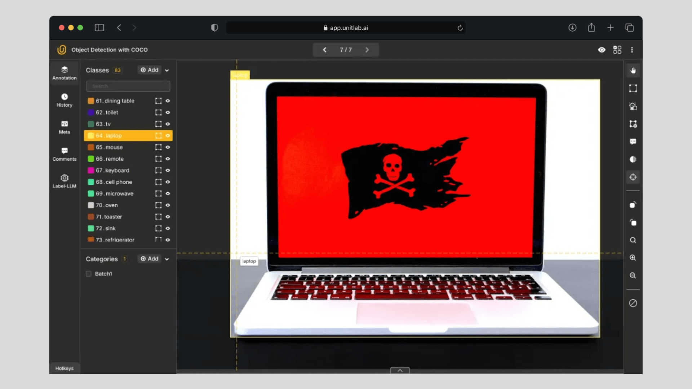Toggle visibility of 63. tv class
This screenshot has width=692, height=389.
[168, 124]
